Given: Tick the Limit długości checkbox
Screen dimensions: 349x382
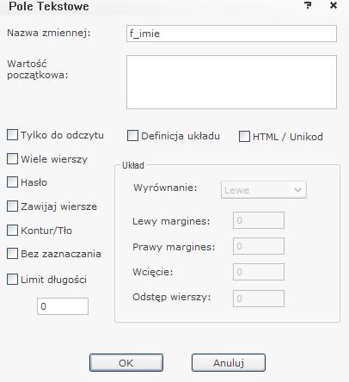Looking at the screenshot, I should click(x=12, y=279).
